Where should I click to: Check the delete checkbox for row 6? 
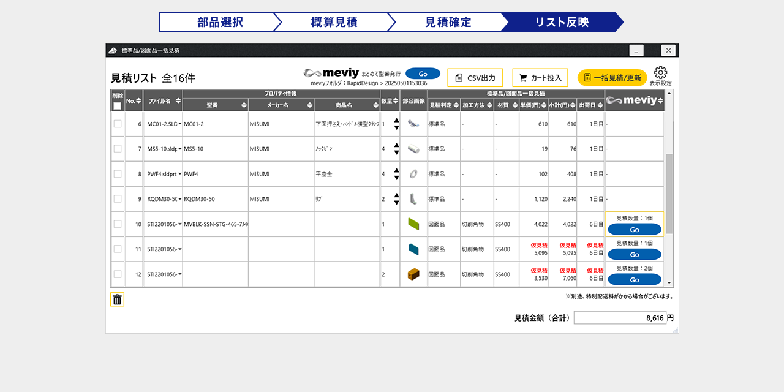click(118, 124)
